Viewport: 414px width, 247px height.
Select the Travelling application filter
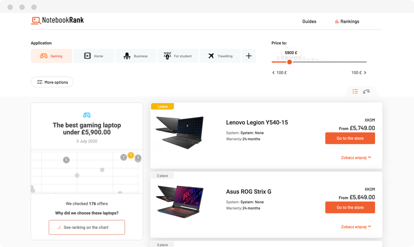(220, 56)
